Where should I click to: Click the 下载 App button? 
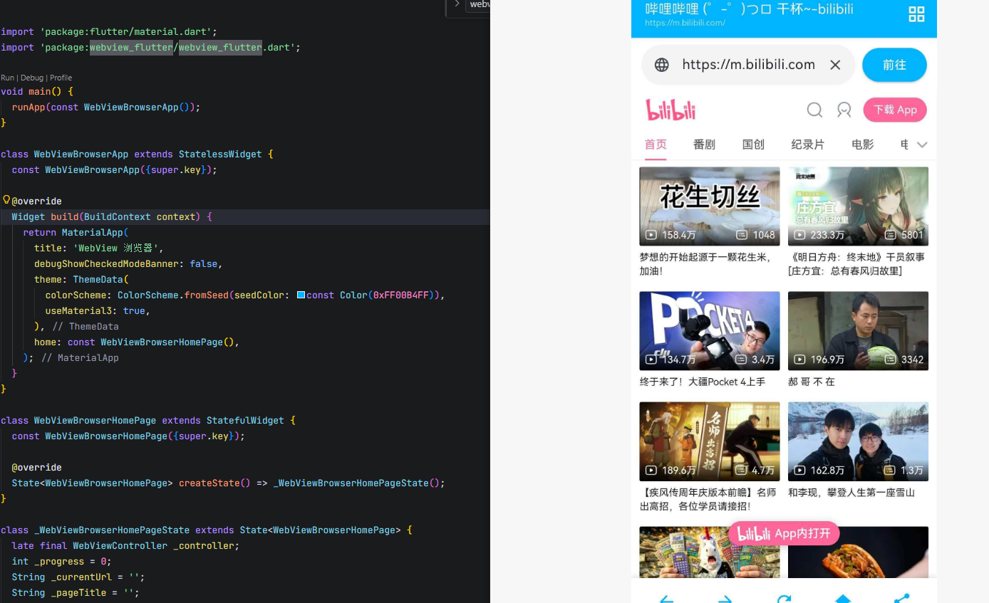[895, 110]
